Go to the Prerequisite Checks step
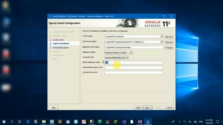223x125 pixels. click(x=61, y=47)
